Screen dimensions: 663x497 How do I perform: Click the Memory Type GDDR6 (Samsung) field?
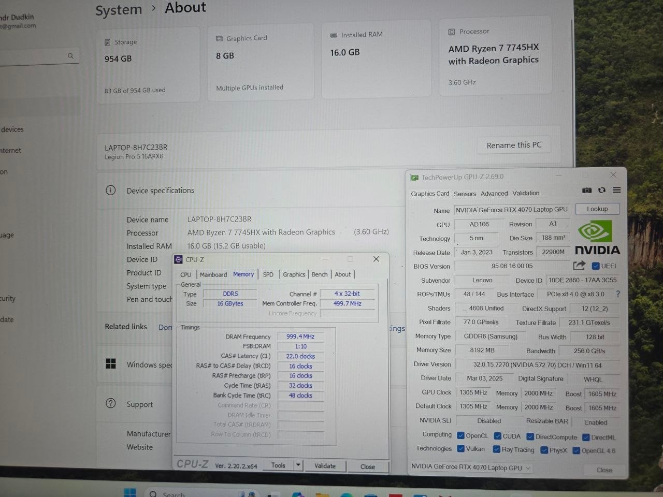tap(491, 336)
